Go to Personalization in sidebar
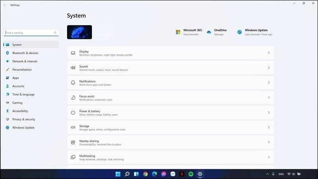Screen dimensions: 318x179 pos(22,70)
